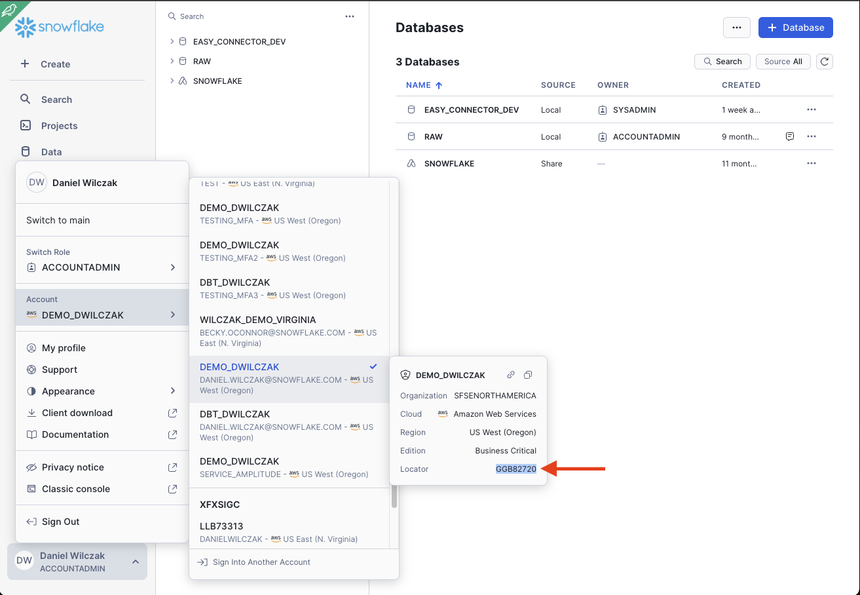Image resolution: width=860 pixels, height=595 pixels.
Task: Click the copy account identifier icon
Action: pos(528,375)
